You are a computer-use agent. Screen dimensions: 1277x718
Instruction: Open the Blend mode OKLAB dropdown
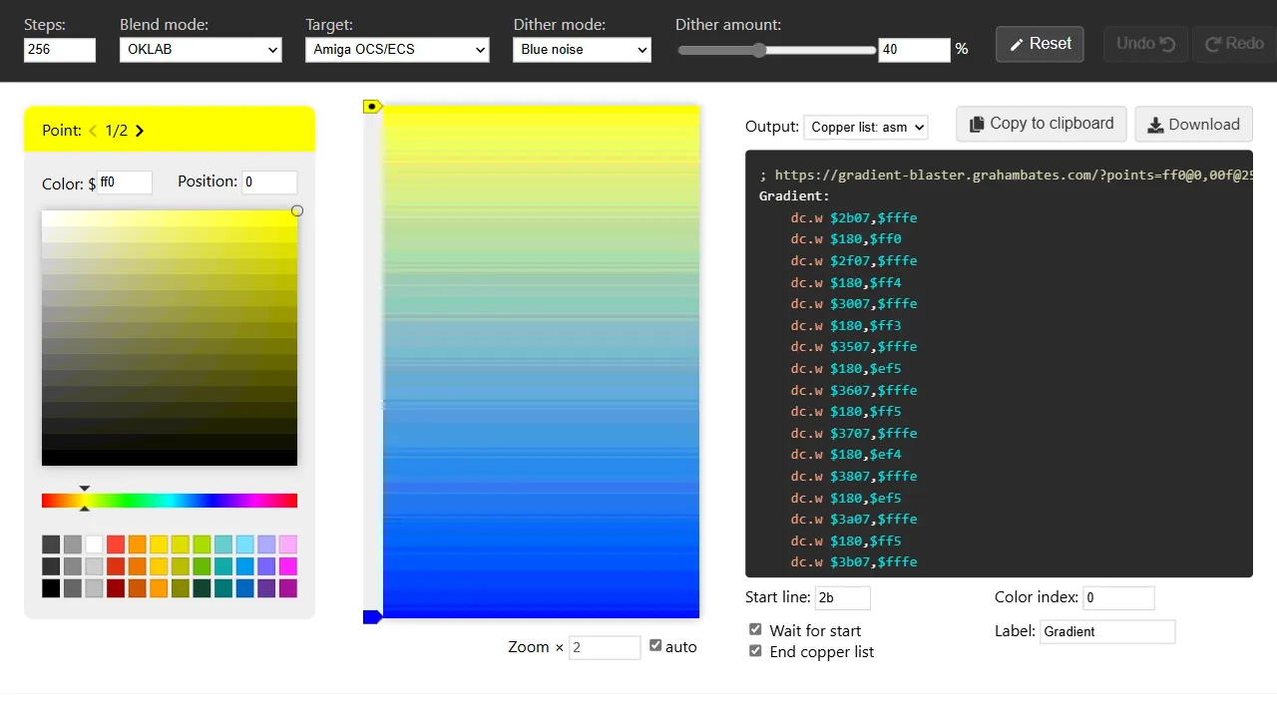[x=201, y=49]
